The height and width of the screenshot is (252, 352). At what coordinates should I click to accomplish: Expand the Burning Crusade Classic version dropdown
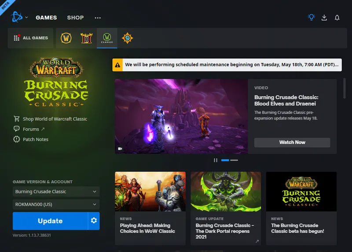pos(56,192)
